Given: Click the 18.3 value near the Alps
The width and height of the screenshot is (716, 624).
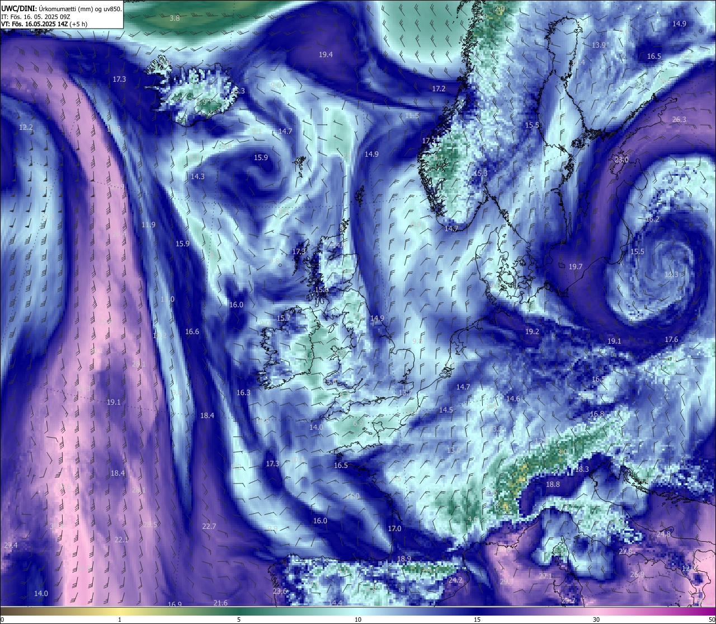Looking at the screenshot, I should click(x=582, y=470).
